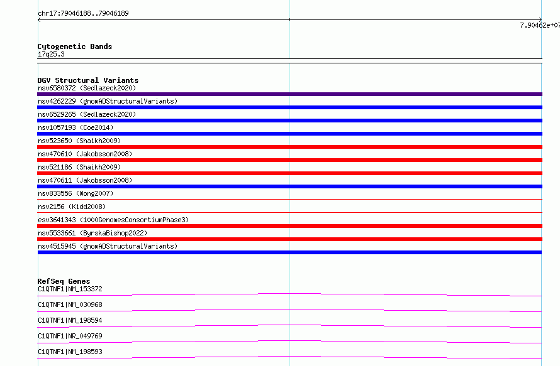This screenshot has width=560, height=366.
Task: Open variant nsv1057193 (Coe2014) label
Action: click(x=76, y=127)
